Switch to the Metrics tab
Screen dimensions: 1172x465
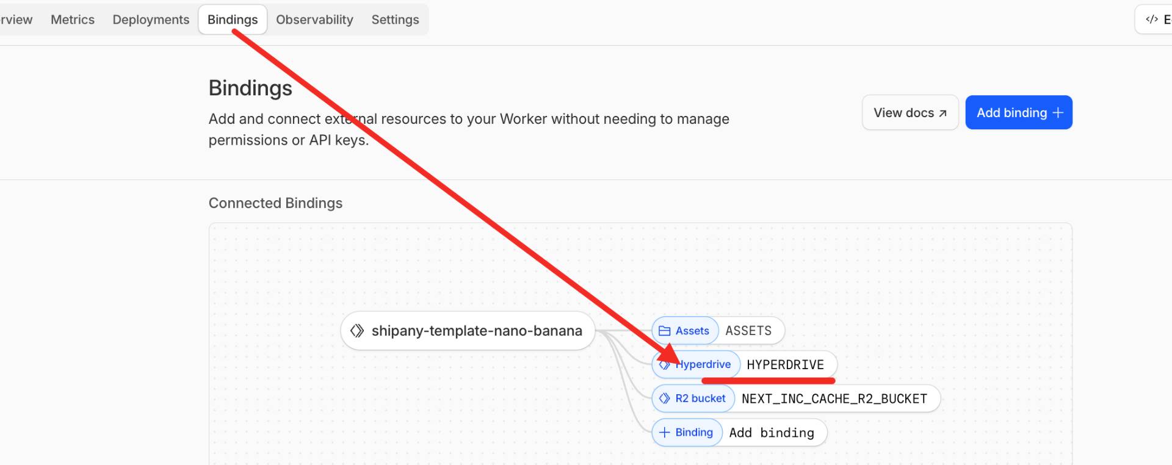point(73,20)
